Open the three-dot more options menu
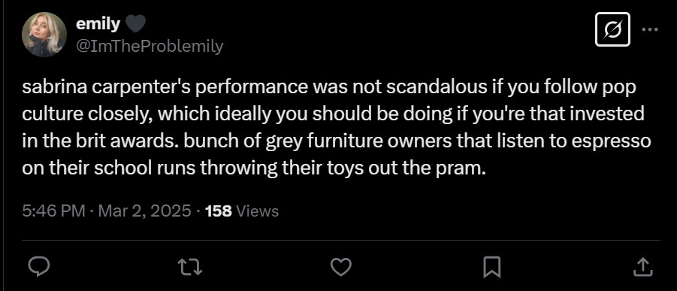The height and width of the screenshot is (291, 677). tap(650, 29)
